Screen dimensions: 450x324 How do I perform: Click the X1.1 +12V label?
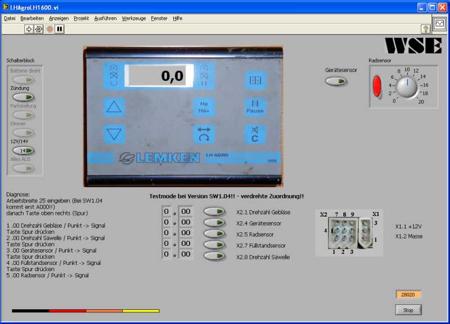tap(408, 227)
